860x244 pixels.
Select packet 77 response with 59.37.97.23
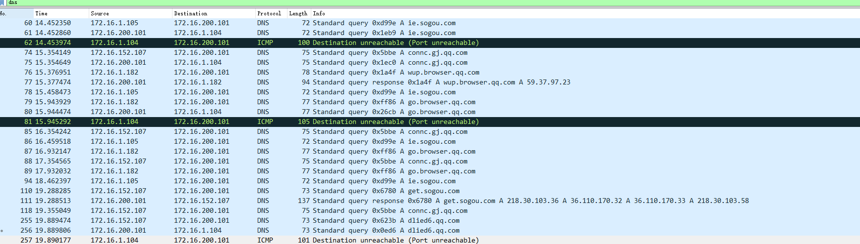click(x=430, y=82)
